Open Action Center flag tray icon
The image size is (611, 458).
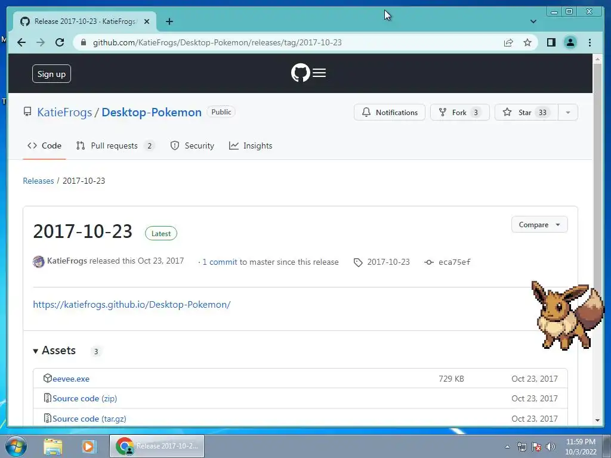tap(536, 447)
